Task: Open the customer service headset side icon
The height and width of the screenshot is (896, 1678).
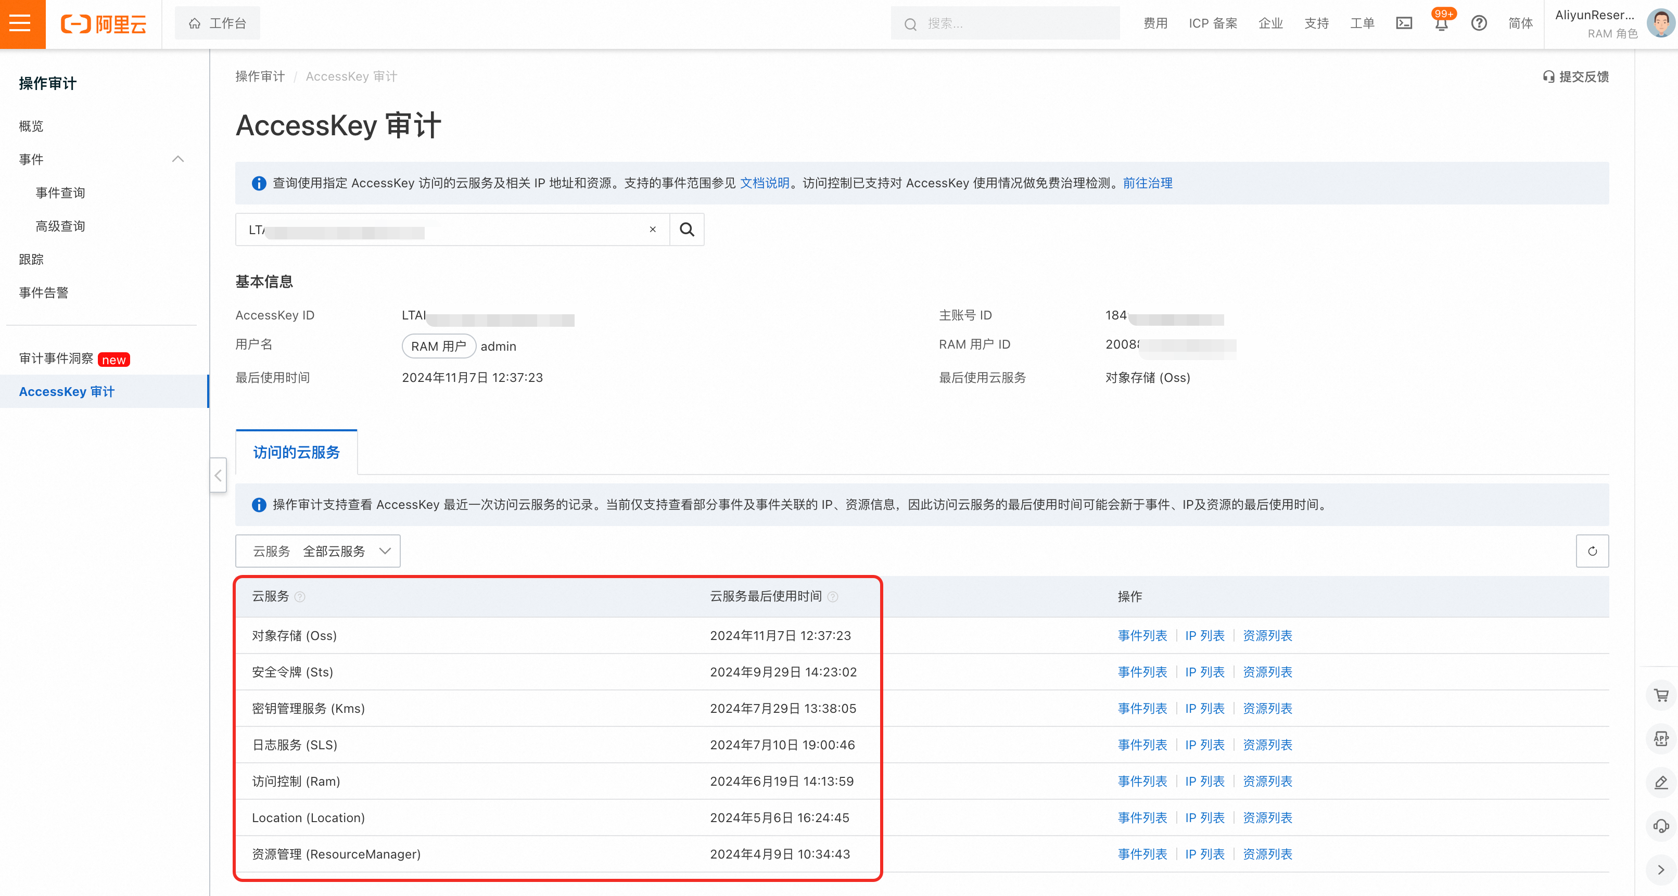Action: tap(1661, 826)
